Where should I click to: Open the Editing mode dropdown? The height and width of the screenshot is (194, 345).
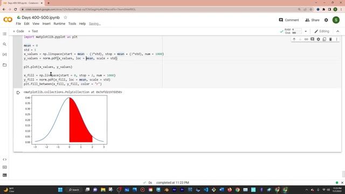click(x=322, y=31)
